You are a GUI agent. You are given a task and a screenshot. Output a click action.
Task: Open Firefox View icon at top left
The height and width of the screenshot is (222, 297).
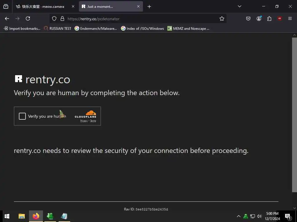point(6,6)
